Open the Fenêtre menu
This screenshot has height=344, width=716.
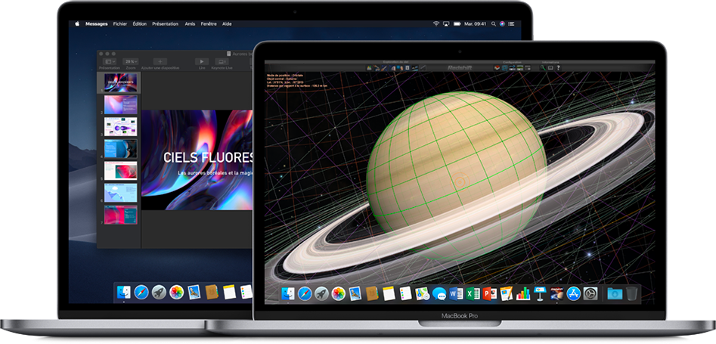209,23
